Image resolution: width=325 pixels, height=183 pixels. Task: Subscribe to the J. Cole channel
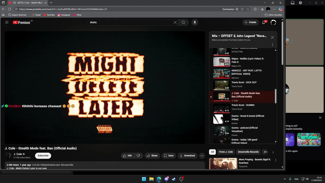pos(43,156)
